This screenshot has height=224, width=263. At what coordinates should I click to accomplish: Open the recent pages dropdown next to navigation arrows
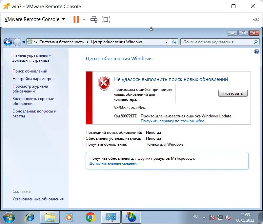click(24, 42)
